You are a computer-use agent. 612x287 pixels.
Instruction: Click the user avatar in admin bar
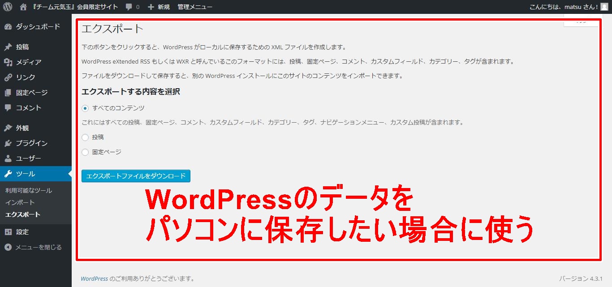pos(604,7)
